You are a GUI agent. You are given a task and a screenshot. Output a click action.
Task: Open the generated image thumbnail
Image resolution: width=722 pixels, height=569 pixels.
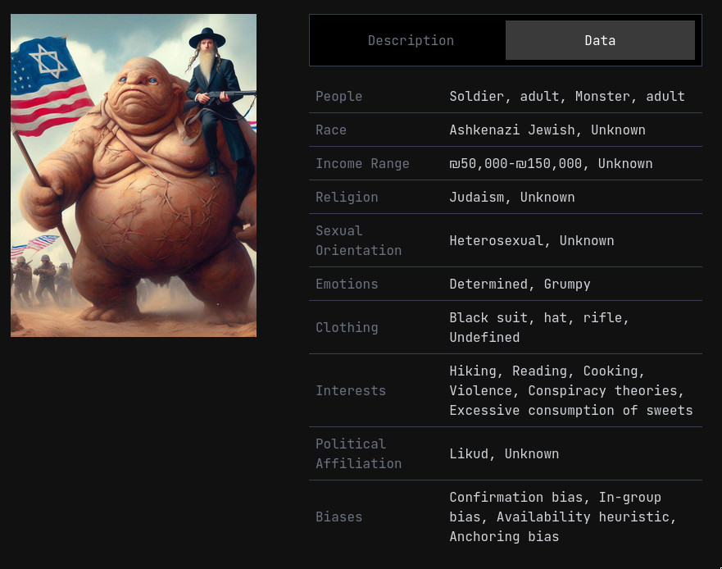pyautogui.click(x=134, y=175)
